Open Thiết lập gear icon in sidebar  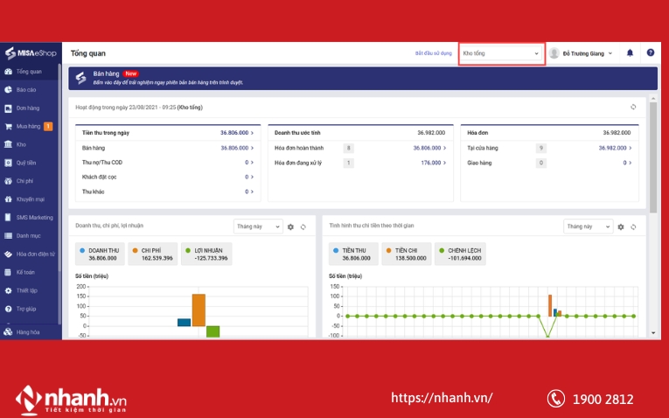click(8, 290)
